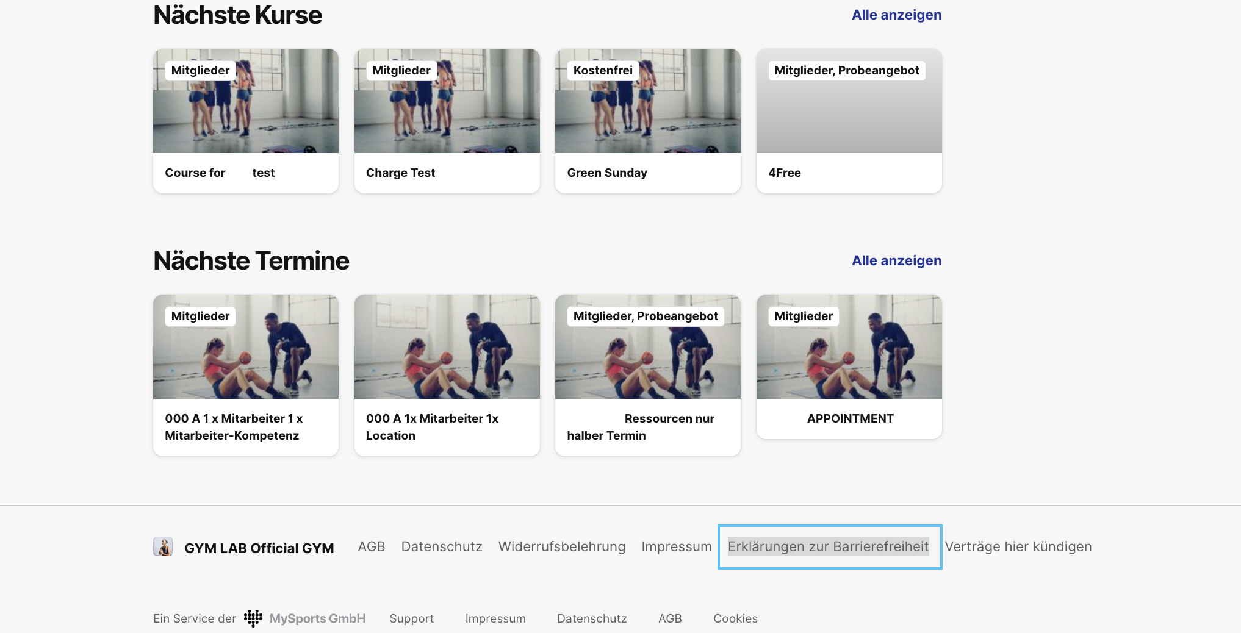Click the GYM LAB Official GYM logo icon
The width and height of the screenshot is (1241, 633).
tap(163, 546)
